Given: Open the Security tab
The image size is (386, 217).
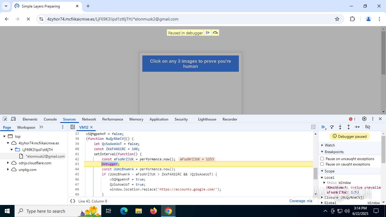Looking at the screenshot, I should coord(181,119).
